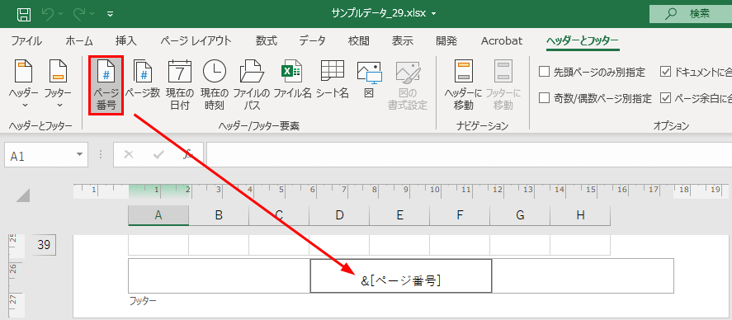
Task: Switch to the 開発 tab
Action: 446,41
